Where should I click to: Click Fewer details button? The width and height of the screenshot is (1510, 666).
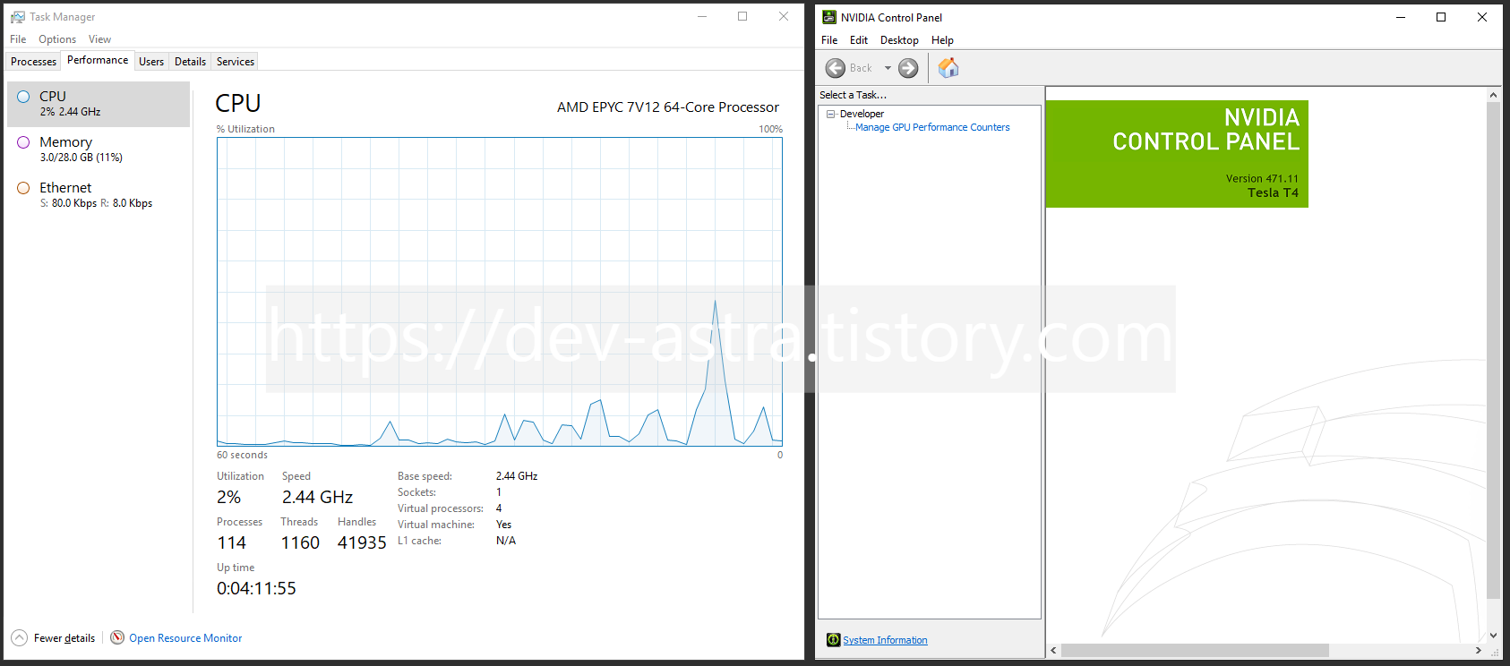54,638
